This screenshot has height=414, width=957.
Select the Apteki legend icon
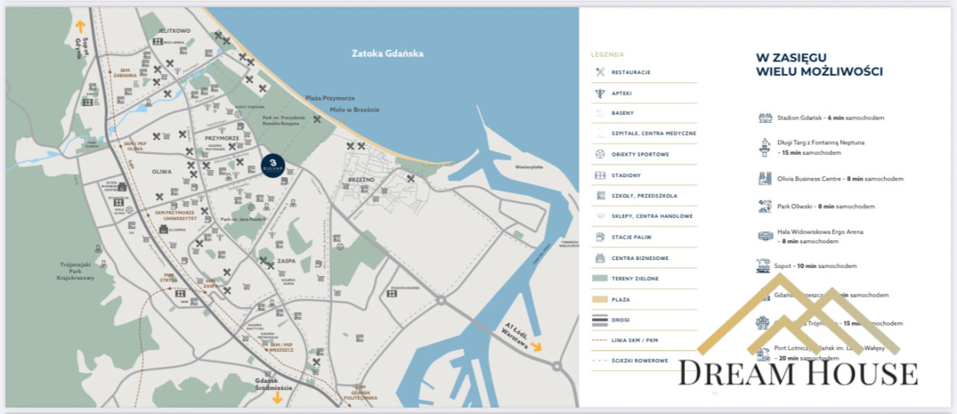600,93
